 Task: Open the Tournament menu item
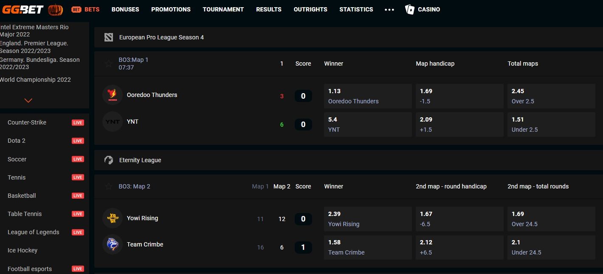pos(223,9)
